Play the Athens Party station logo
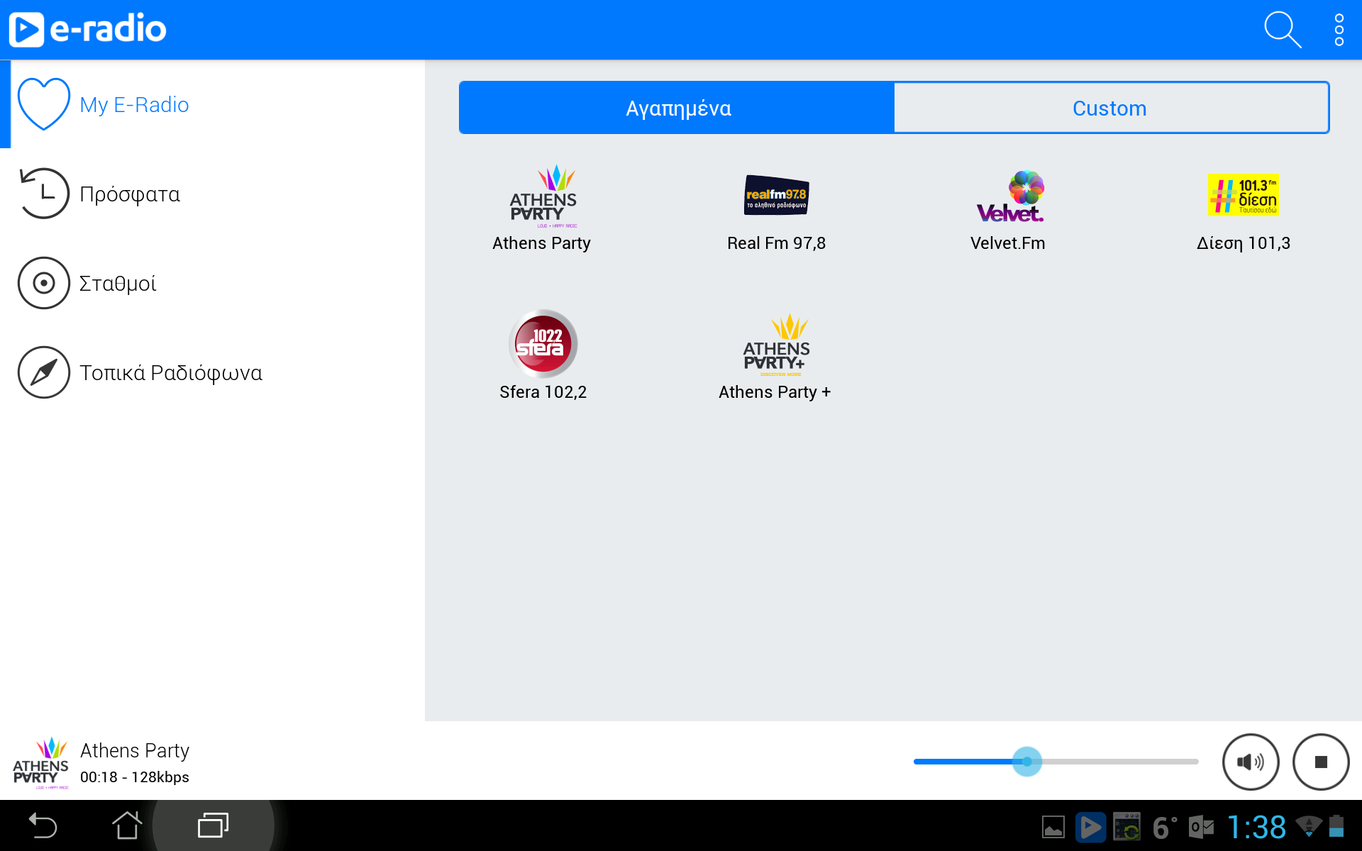The height and width of the screenshot is (851, 1362). (x=543, y=196)
